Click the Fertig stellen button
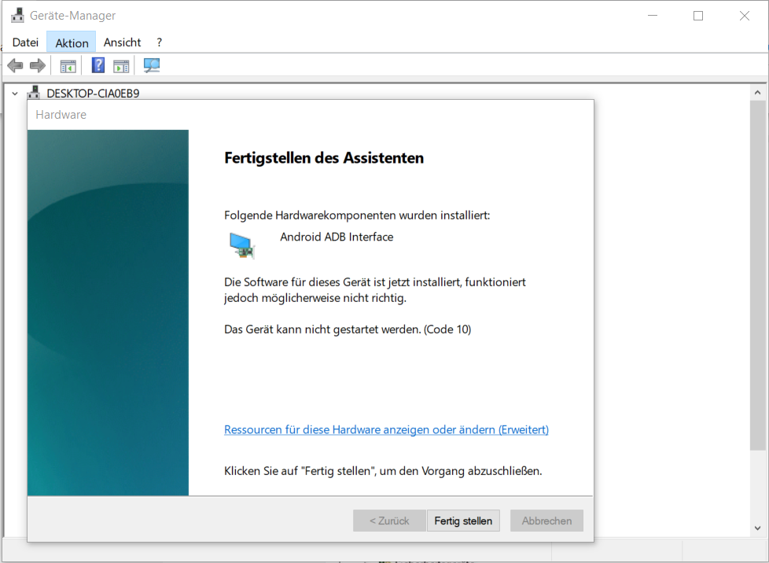The width and height of the screenshot is (769, 563). (463, 521)
